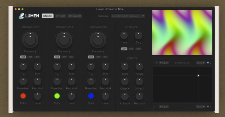
Task: Select OSC mode for Oscillator B
Action: pyautogui.click(x=57, y=57)
